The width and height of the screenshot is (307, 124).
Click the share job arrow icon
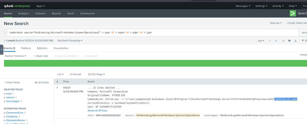(x=283, y=41)
